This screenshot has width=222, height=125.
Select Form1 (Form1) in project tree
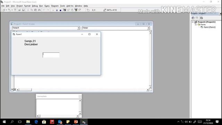[210, 27]
